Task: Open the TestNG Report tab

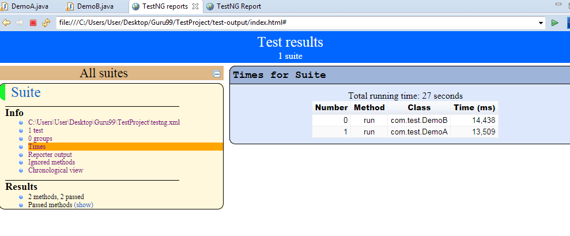Action: pos(238,6)
